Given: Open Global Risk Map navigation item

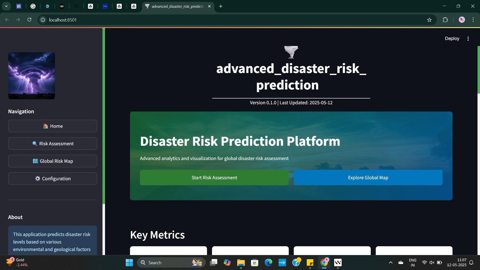Looking at the screenshot, I should tap(52, 161).
